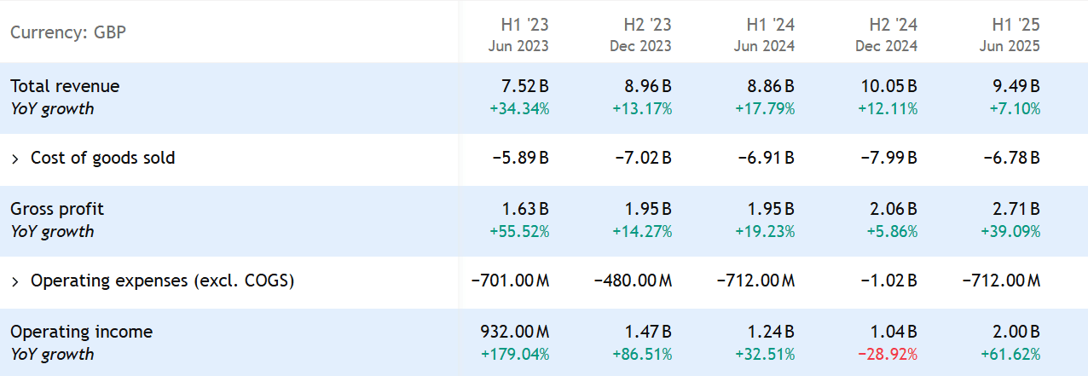Select the 2.71 B gross profit cell
The height and width of the screenshot is (376, 1088).
pyautogui.click(x=1016, y=209)
